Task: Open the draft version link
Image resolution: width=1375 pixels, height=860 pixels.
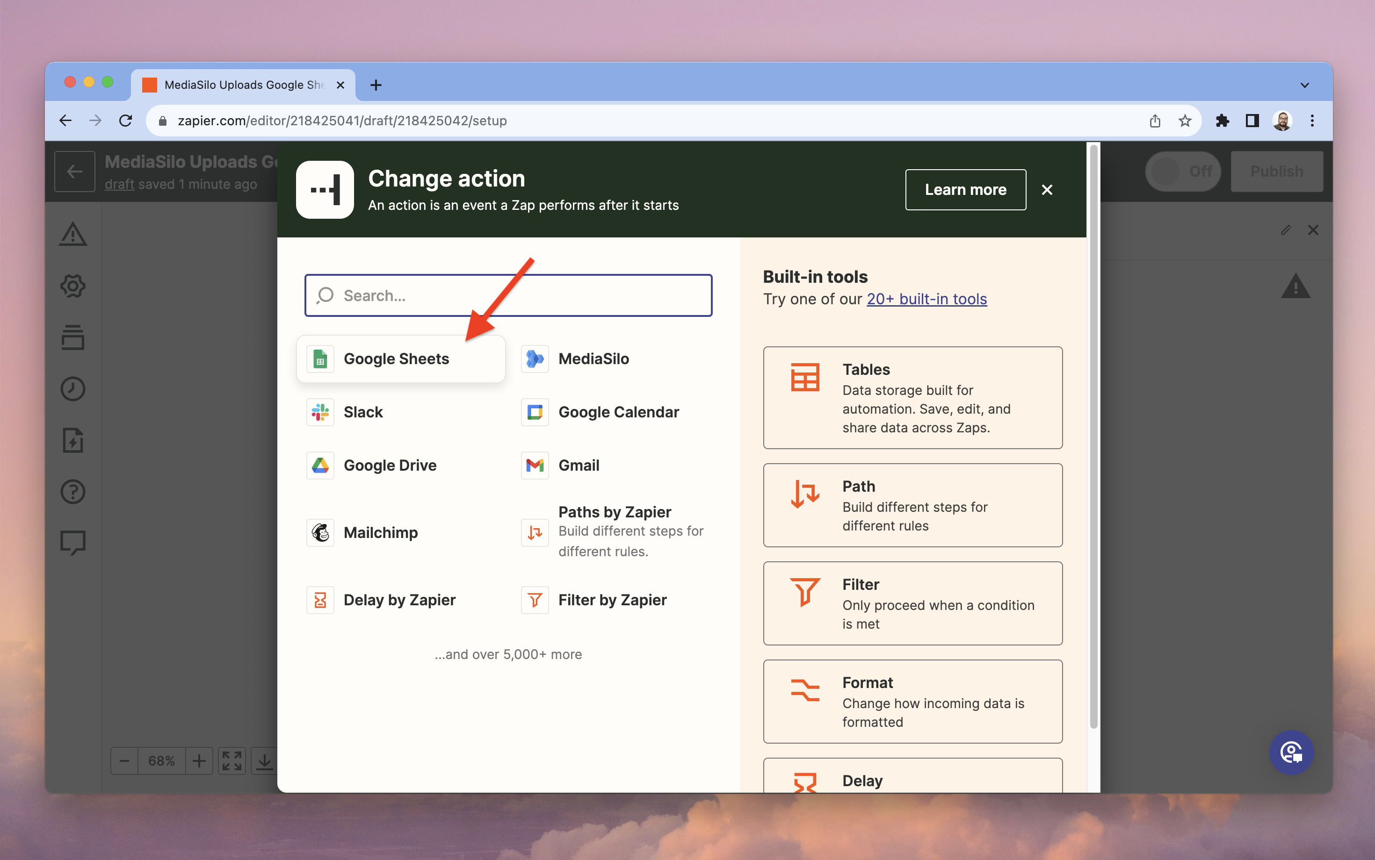Action: [x=120, y=184]
